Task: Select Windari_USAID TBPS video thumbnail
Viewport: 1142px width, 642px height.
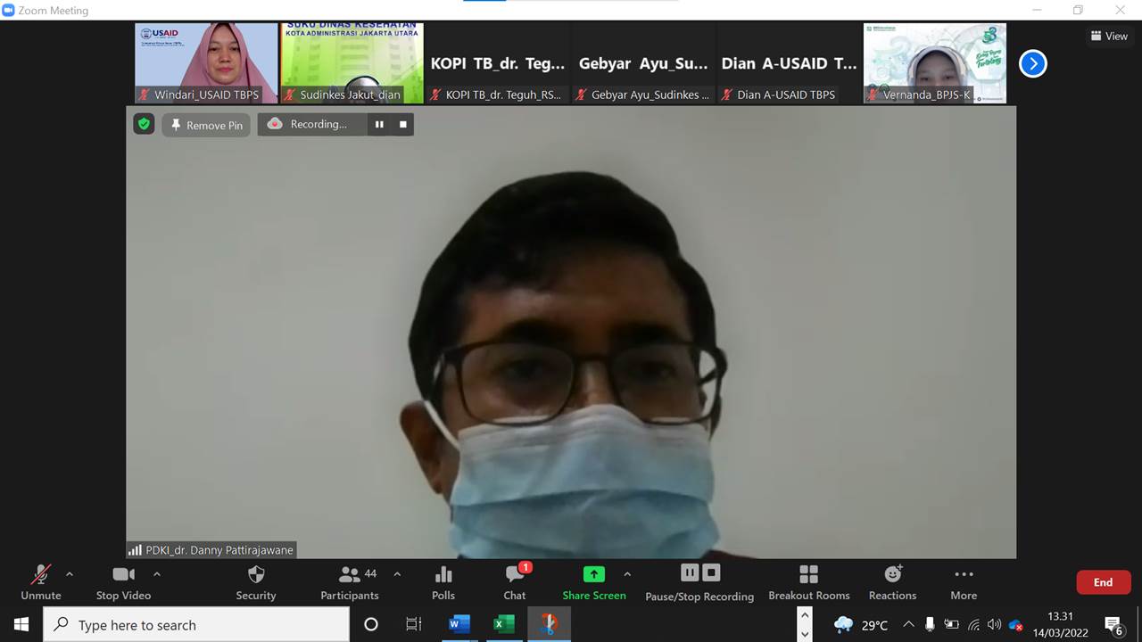Action: [206, 63]
